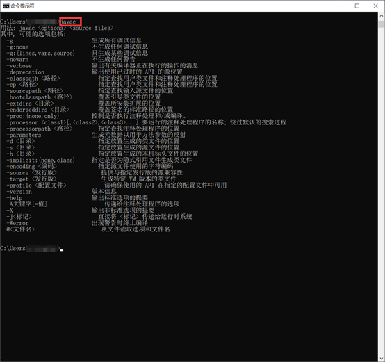Maximize the command prompt window
The width and height of the screenshot is (385, 362).
pos(357,6)
